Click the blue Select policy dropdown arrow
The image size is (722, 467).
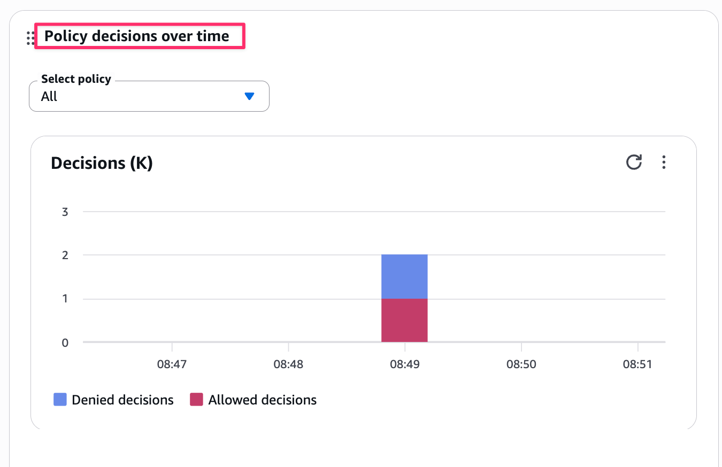(x=248, y=96)
